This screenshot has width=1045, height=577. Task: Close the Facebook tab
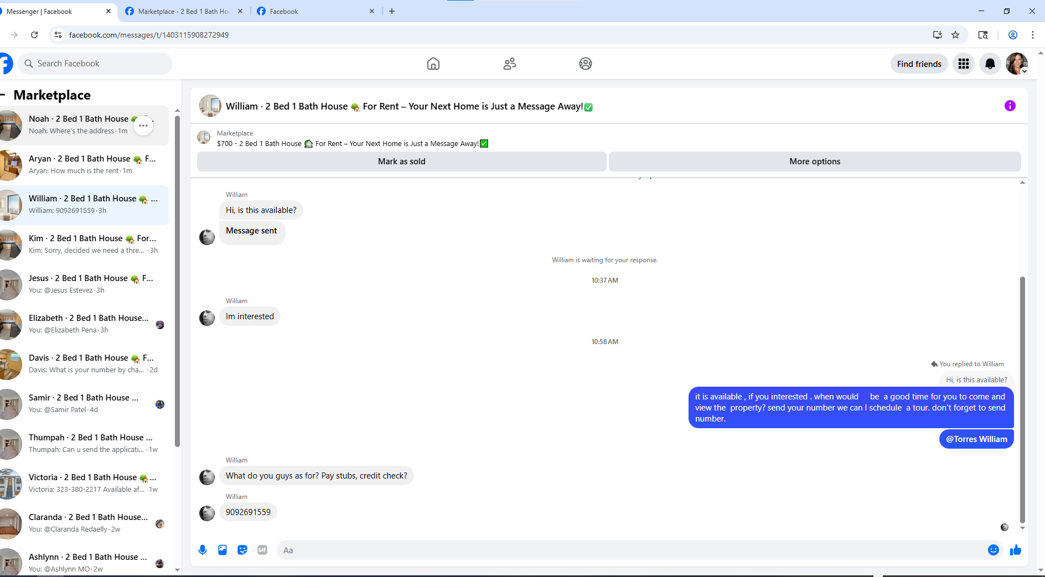pyautogui.click(x=372, y=11)
